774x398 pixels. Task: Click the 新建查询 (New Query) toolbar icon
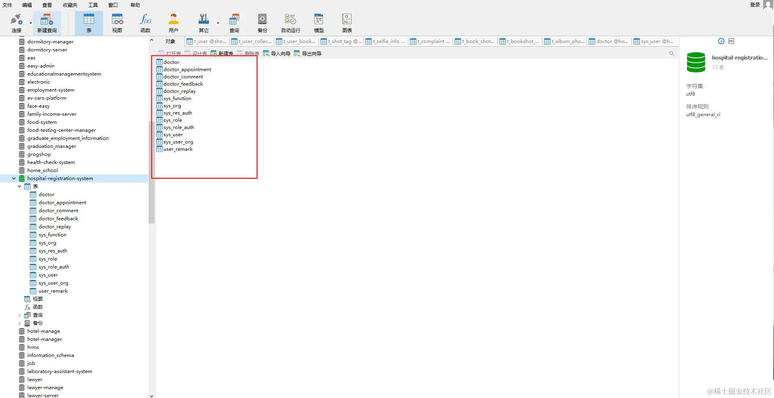(x=47, y=23)
